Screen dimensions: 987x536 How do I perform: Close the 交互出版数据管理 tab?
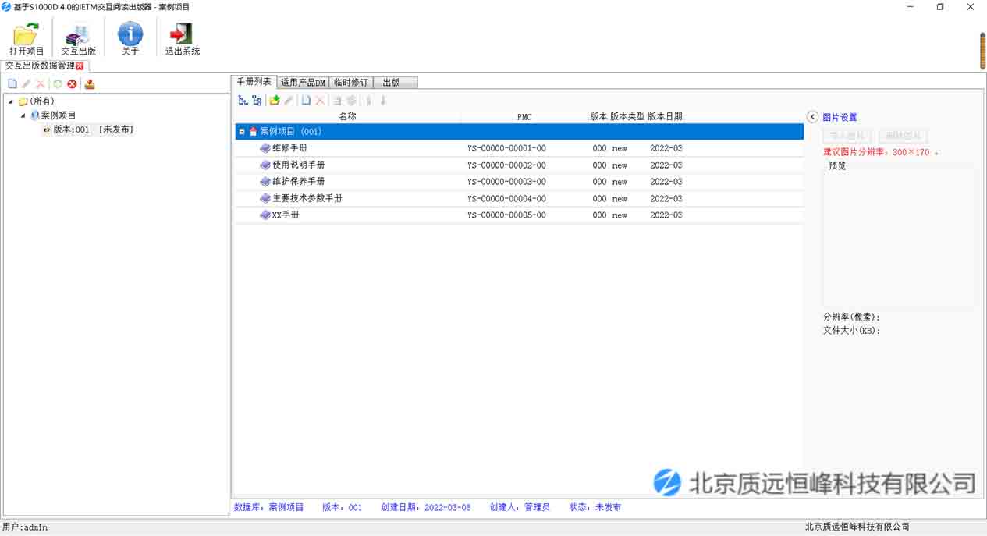pos(80,66)
